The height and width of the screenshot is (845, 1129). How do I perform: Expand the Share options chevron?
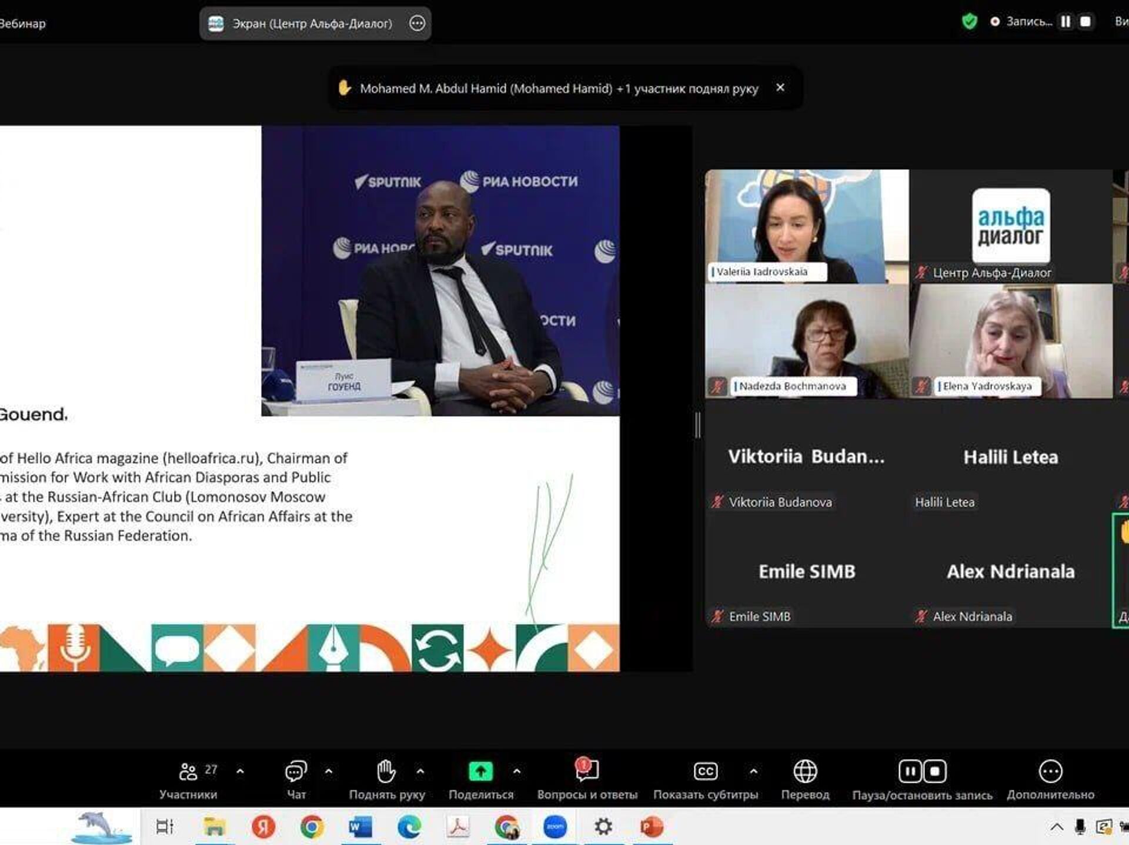(516, 771)
